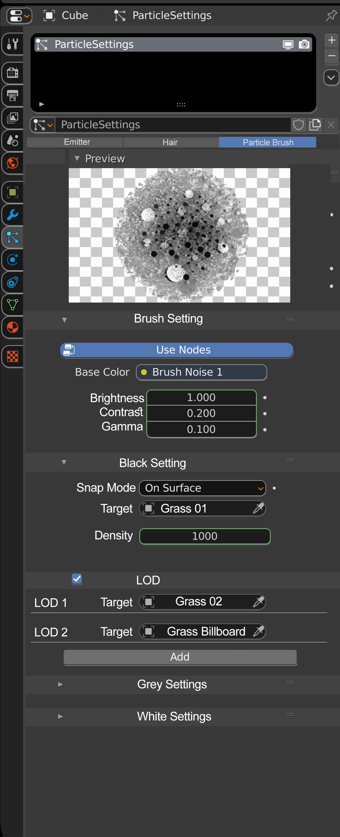
Task: Collapse the Brush Setting panel
Action: click(x=64, y=320)
